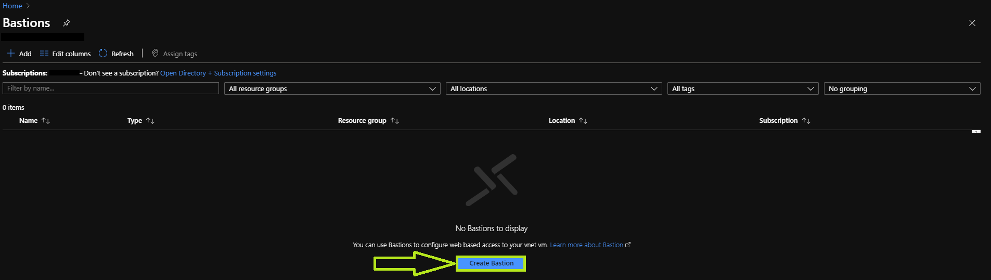Sort by Location column
Viewport: 991px width, 280px height.
568,121
